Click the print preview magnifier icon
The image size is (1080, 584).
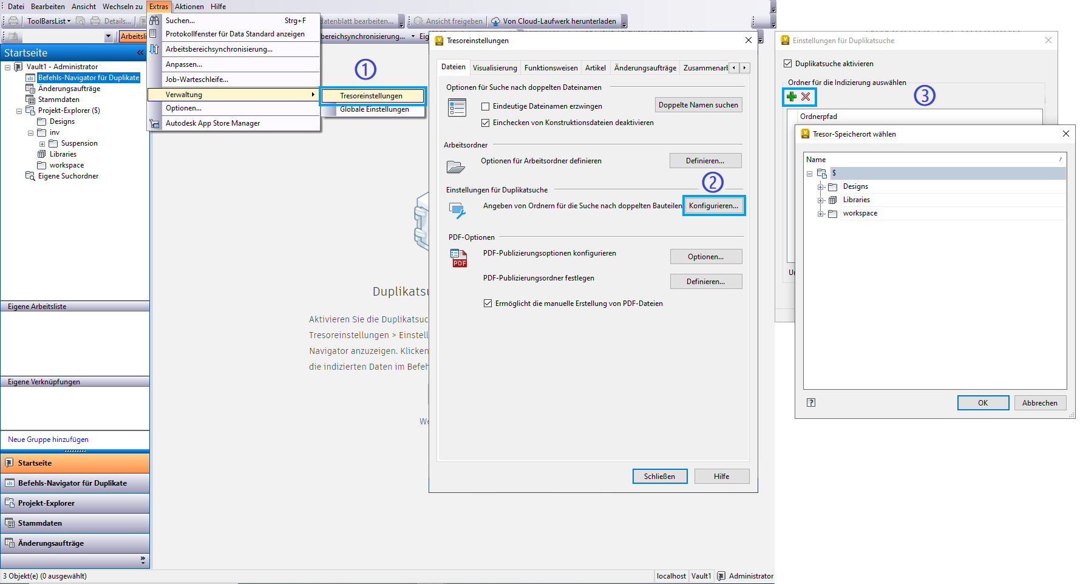tap(81, 21)
